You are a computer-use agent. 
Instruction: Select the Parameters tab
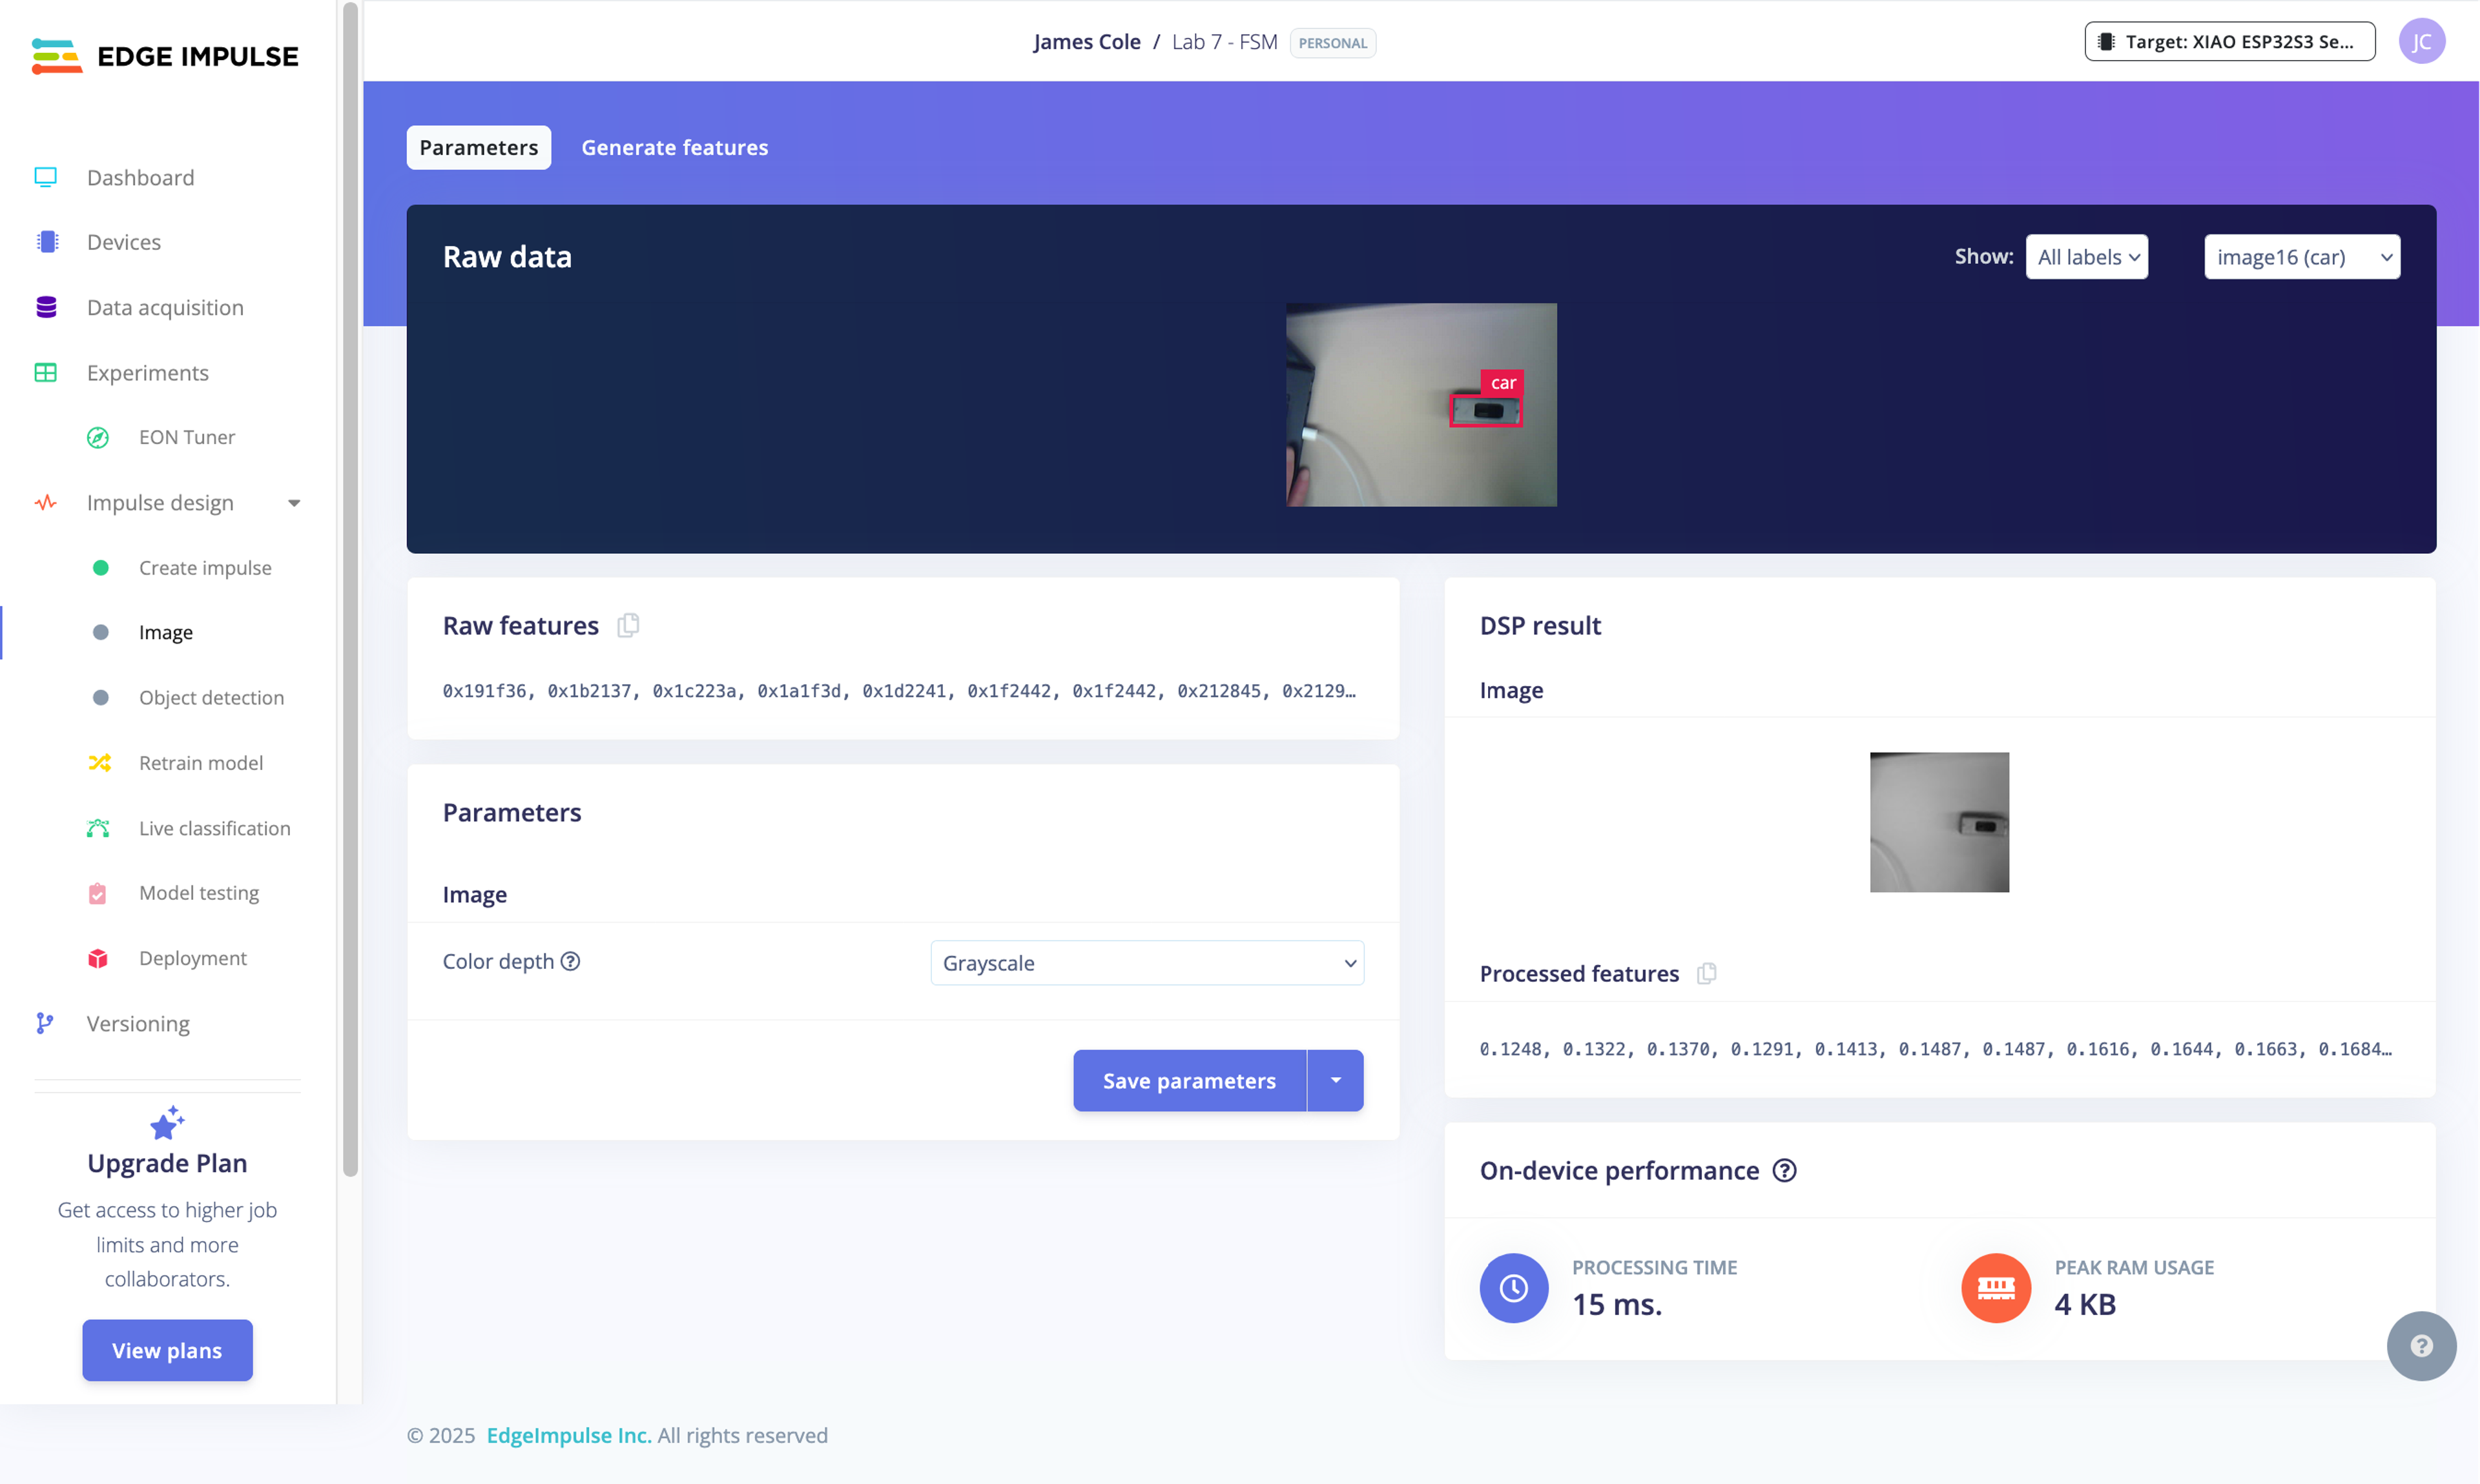point(478,147)
